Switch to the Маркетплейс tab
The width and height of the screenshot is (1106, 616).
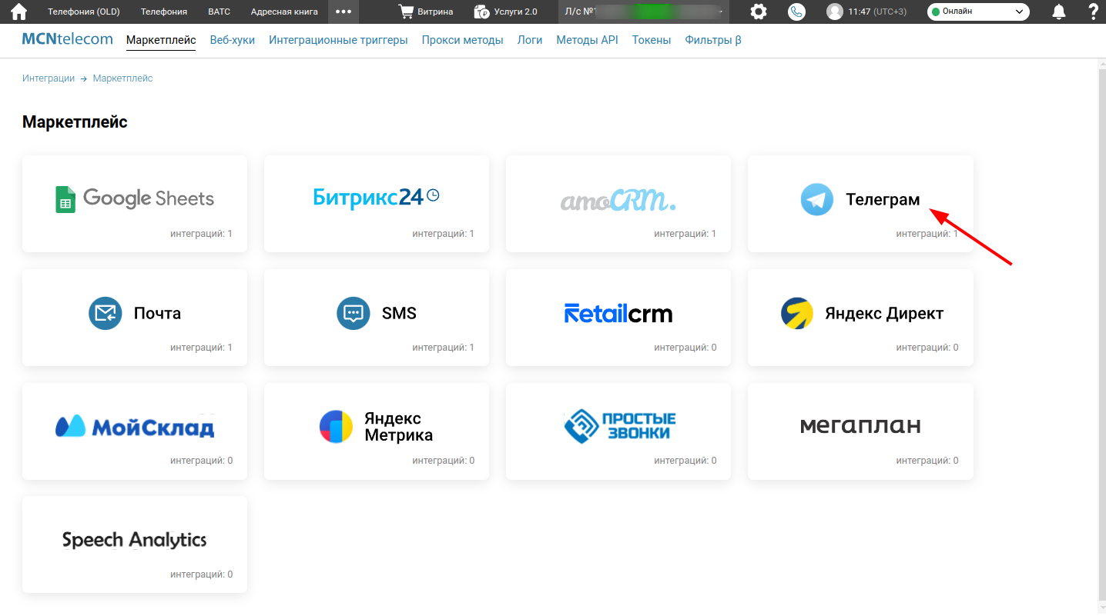tap(161, 40)
